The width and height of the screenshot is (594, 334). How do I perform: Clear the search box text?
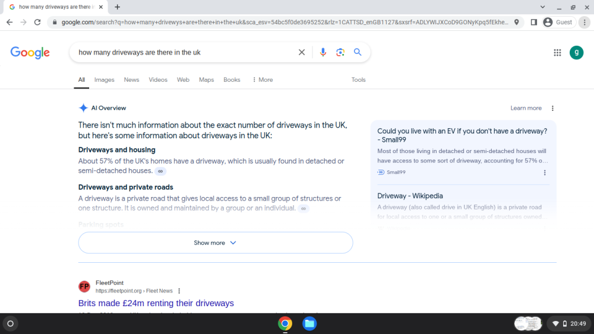pyautogui.click(x=302, y=52)
